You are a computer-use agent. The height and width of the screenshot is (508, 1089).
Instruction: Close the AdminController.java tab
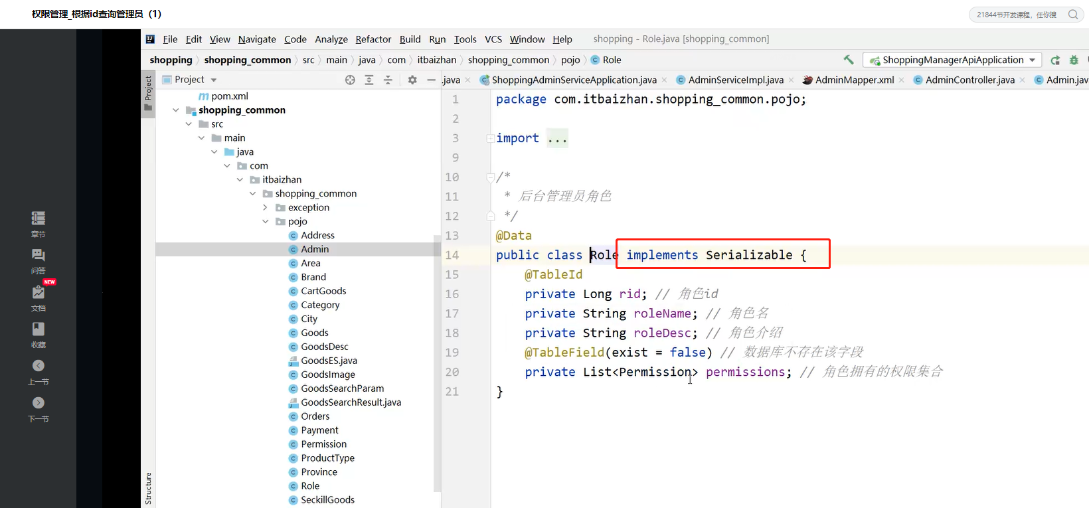(1023, 80)
